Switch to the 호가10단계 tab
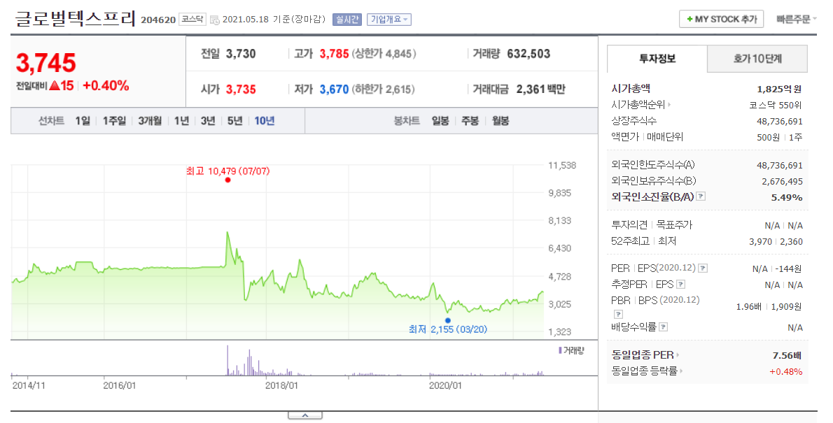Screen dimensions: 833x423 pos(757,59)
